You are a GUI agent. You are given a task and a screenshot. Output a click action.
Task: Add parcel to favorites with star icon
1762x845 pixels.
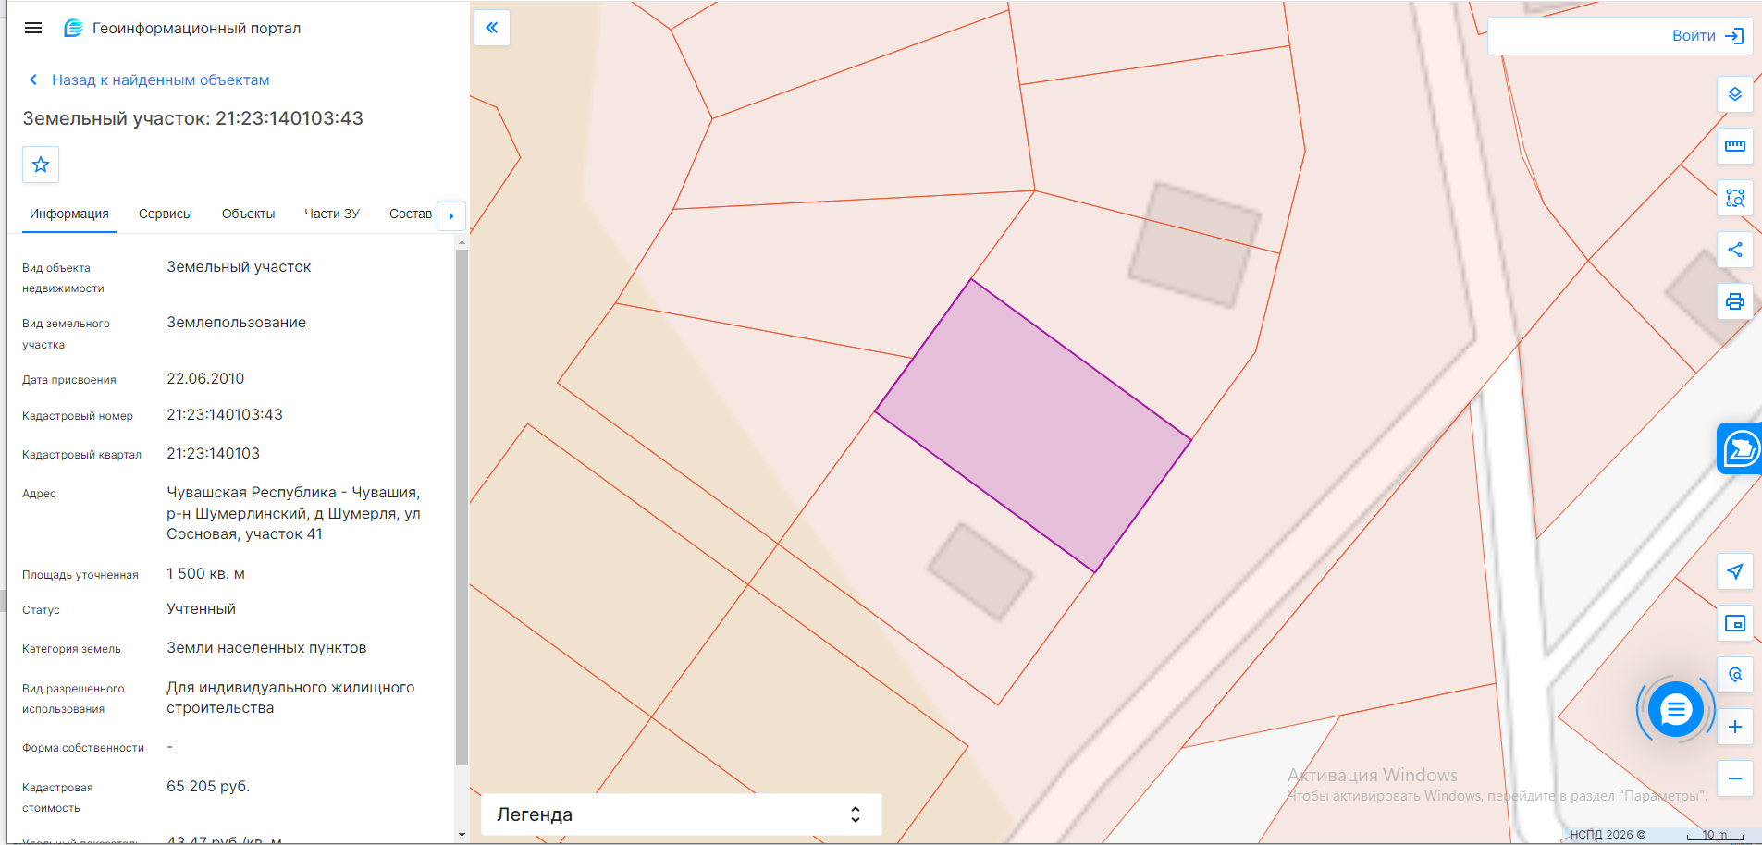point(41,165)
